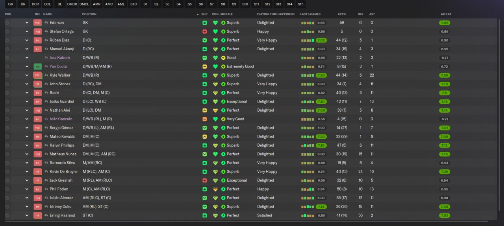Viewport: 504px width, 226px height.
Task: Sort by the AV RAT column header
Action: 446,14
